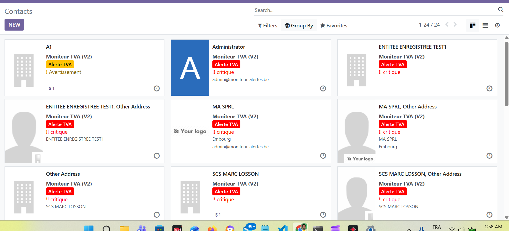Click admin@moniteur-alertes.be on Administrator card
The height and width of the screenshot is (231, 509).
(240, 80)
